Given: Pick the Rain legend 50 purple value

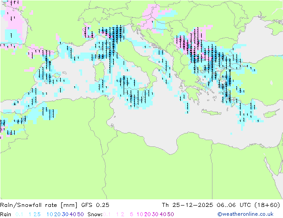Looking at the screenshot, I should tap(80, 214).
